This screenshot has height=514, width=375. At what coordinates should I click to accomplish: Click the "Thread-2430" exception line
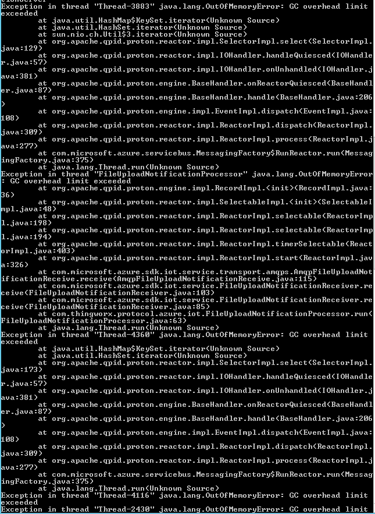click(184, 509)
